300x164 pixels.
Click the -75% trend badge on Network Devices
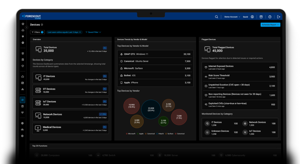[103, 114]
